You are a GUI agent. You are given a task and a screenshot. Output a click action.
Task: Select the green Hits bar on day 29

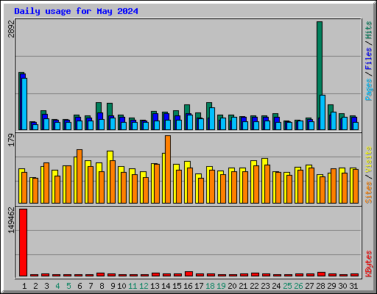pyautogui.click(x=331, y=117)
